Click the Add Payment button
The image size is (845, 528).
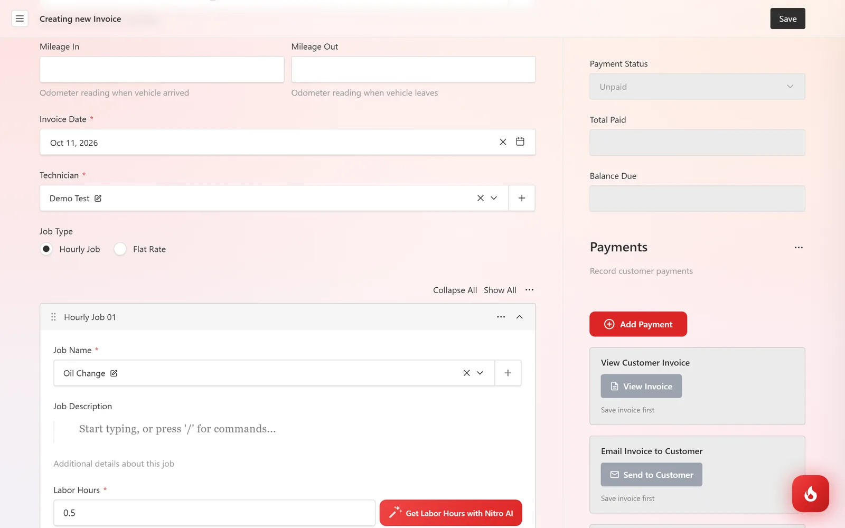[638, 324]
